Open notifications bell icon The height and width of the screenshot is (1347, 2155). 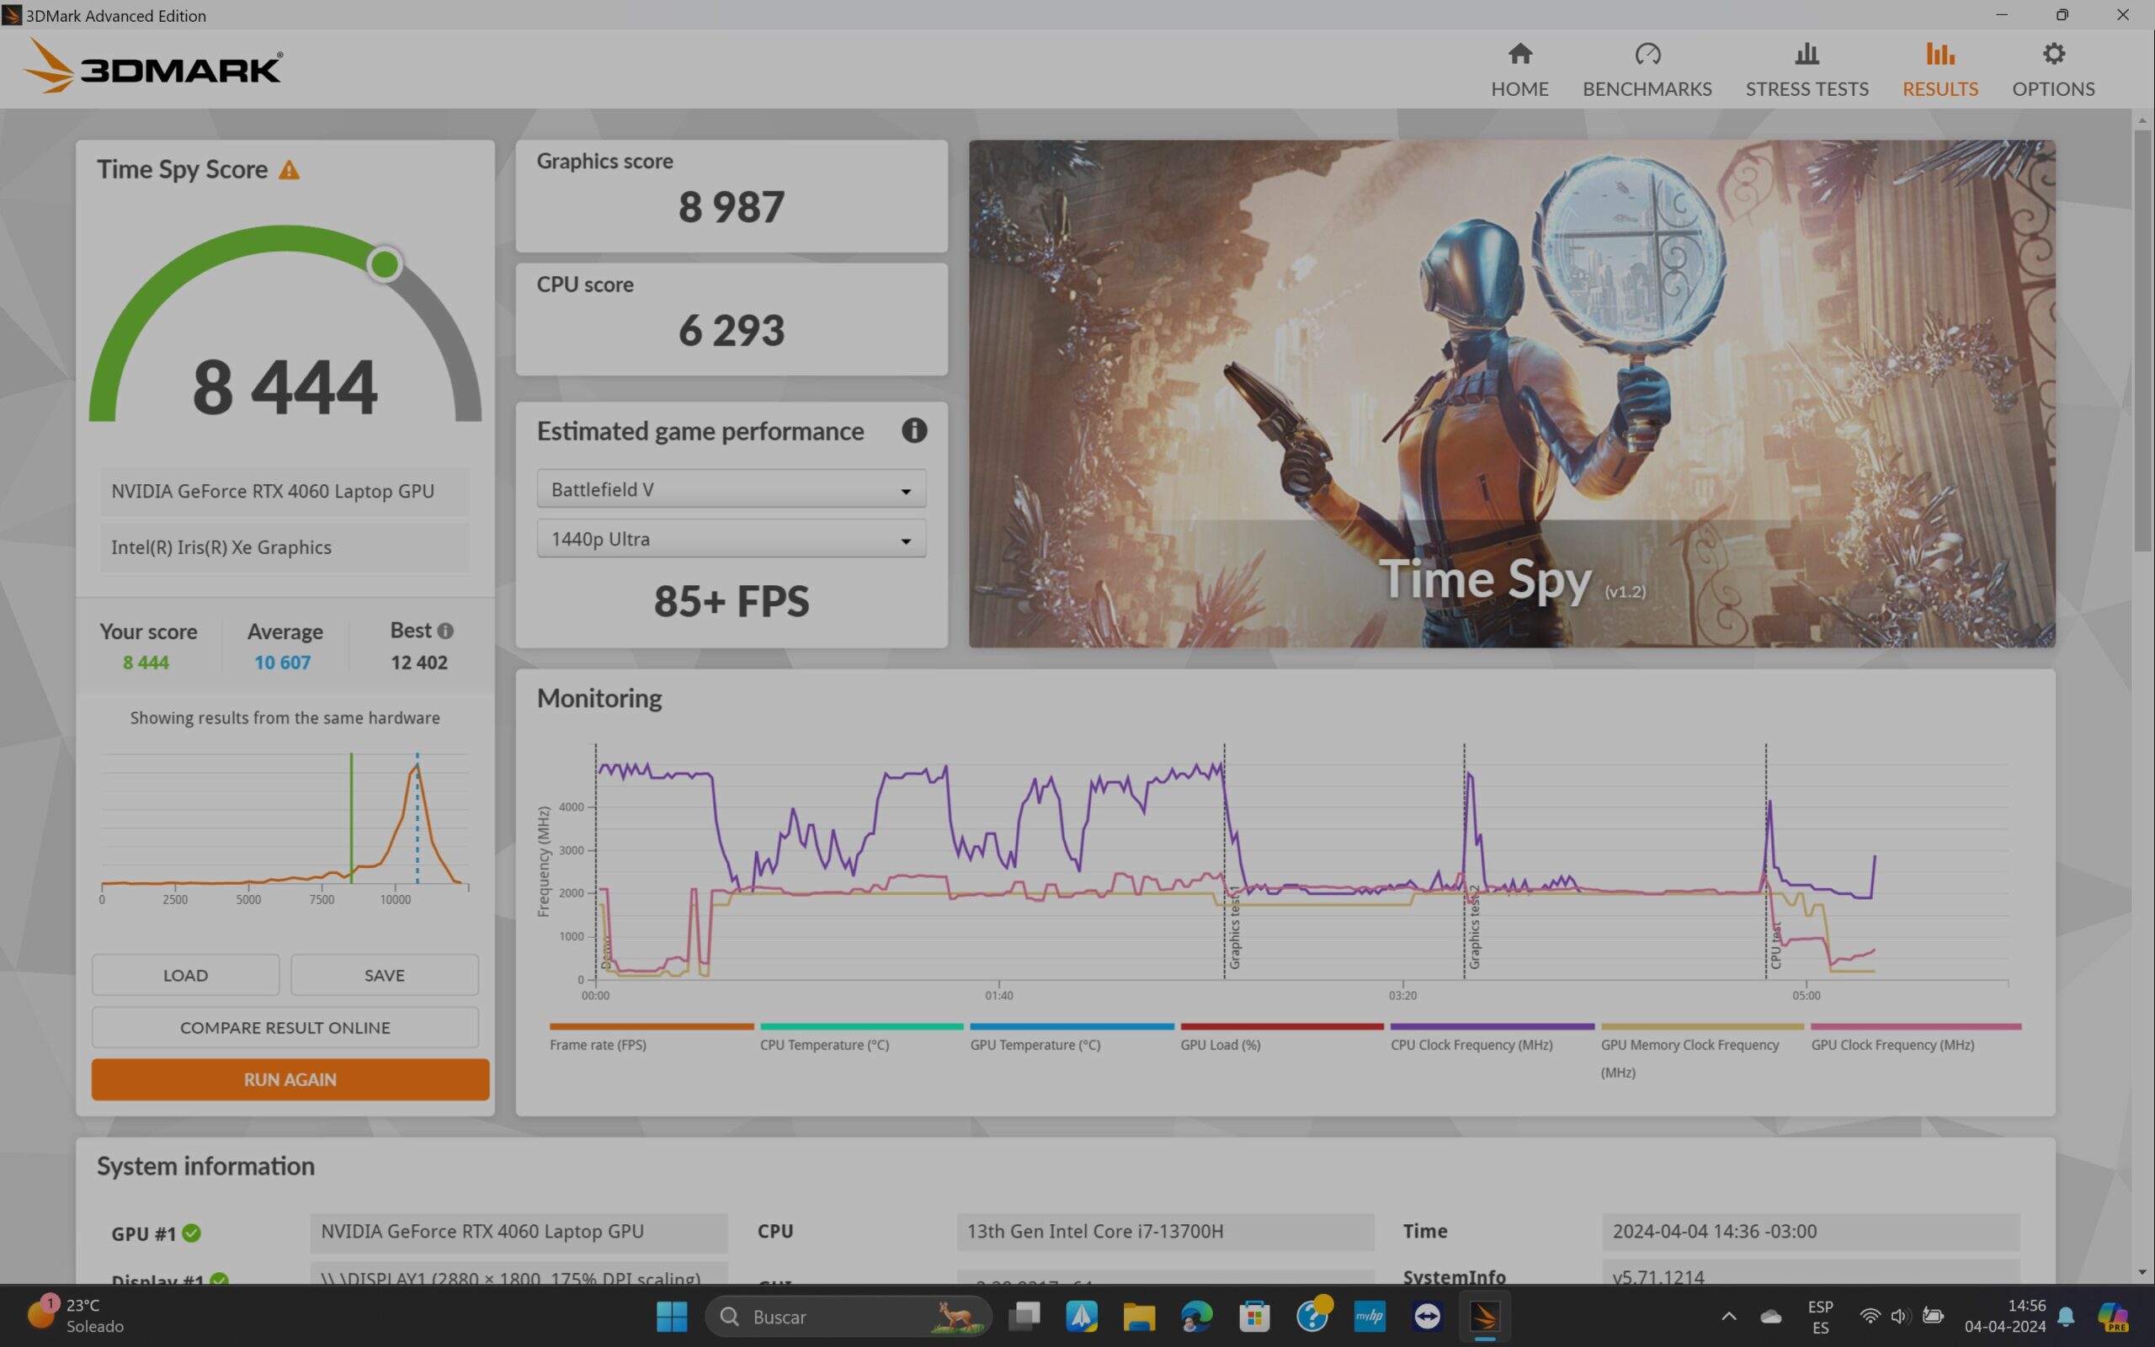click(x=2066, y=1316)
